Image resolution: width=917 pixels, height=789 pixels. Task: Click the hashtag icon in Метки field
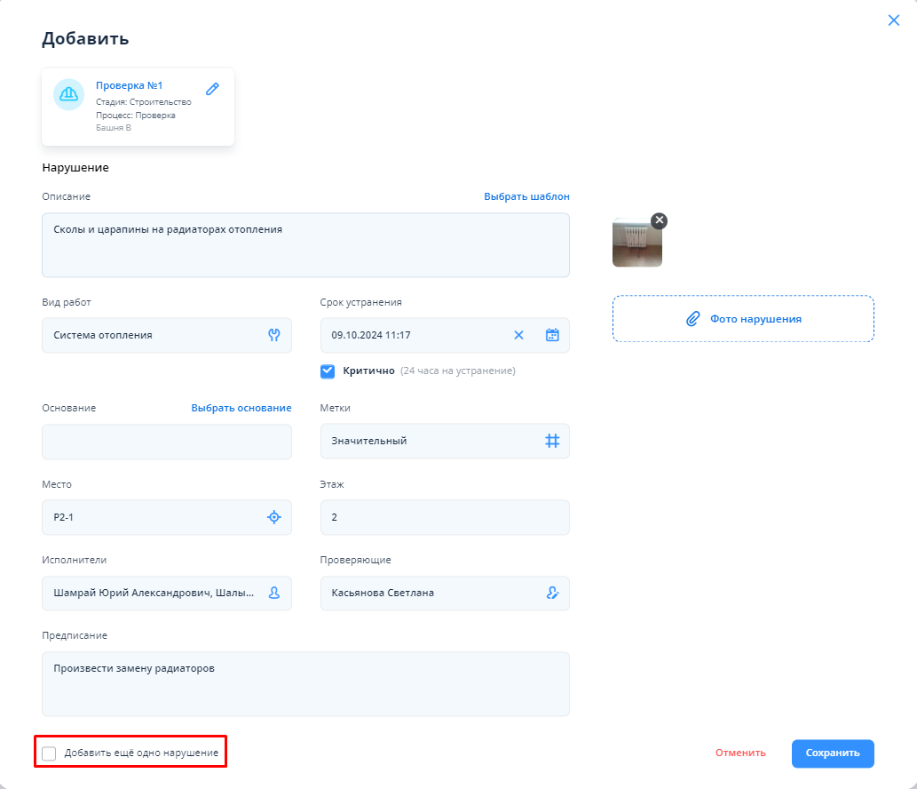pyautogui.click(x=552, y=441)
